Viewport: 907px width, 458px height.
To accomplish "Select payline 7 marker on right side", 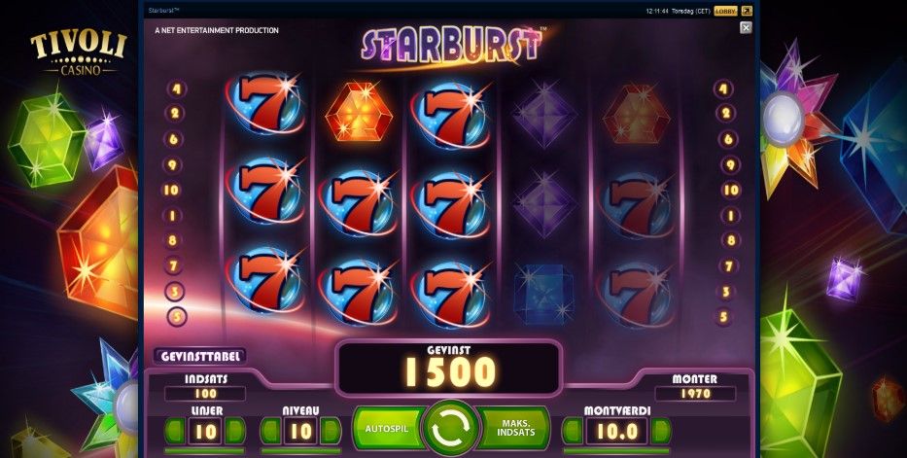I will click(728, 266).
